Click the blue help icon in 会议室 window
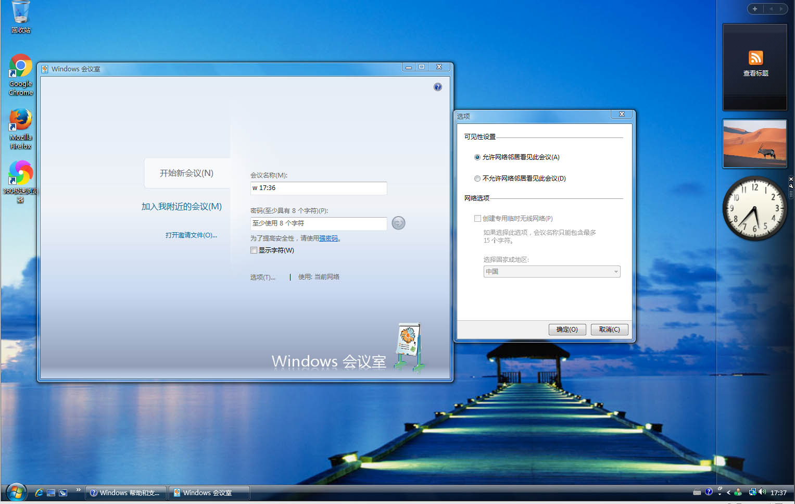795x504 pixels. [437, 87]
